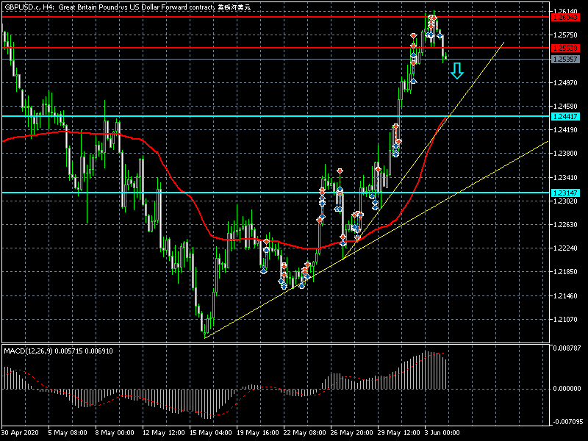This screenshot has height=441, width=588.
Task: Select the red 1.25538 price level tag
Action: [565, 48]
